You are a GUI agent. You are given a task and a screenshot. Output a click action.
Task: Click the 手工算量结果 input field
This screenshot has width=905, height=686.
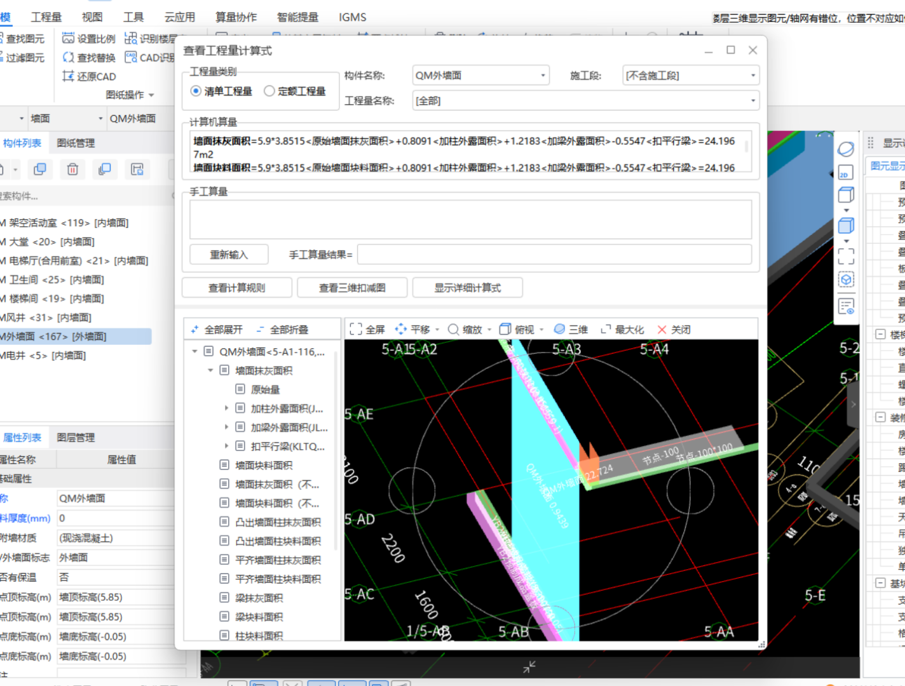point(554,255)
